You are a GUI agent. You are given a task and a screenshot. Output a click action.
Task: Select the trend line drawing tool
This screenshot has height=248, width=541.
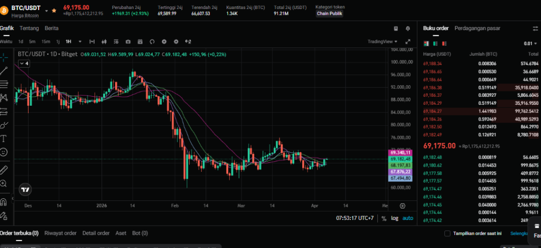pyautogui.click(x=4, y=70)
